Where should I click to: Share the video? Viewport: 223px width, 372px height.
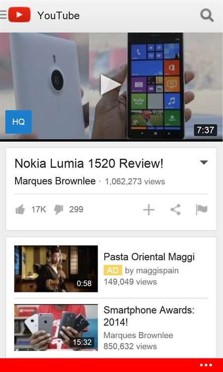176,210
